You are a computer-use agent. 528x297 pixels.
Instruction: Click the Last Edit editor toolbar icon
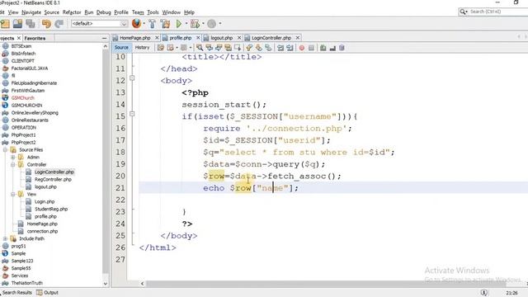coord(161,48)
